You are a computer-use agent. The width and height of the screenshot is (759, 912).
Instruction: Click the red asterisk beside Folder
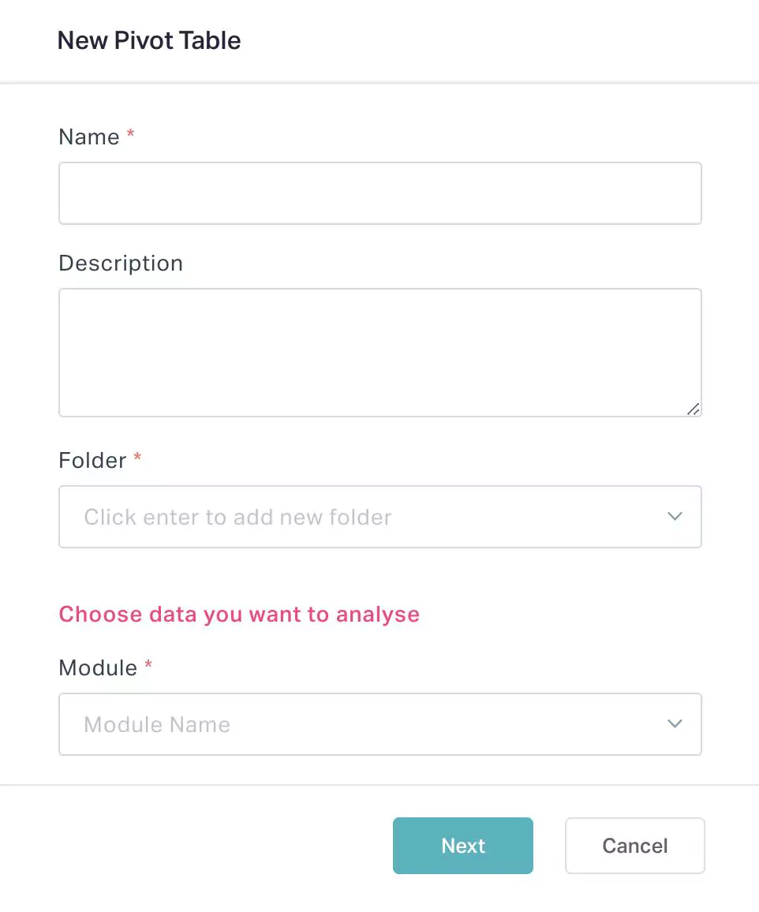[137, 458]
